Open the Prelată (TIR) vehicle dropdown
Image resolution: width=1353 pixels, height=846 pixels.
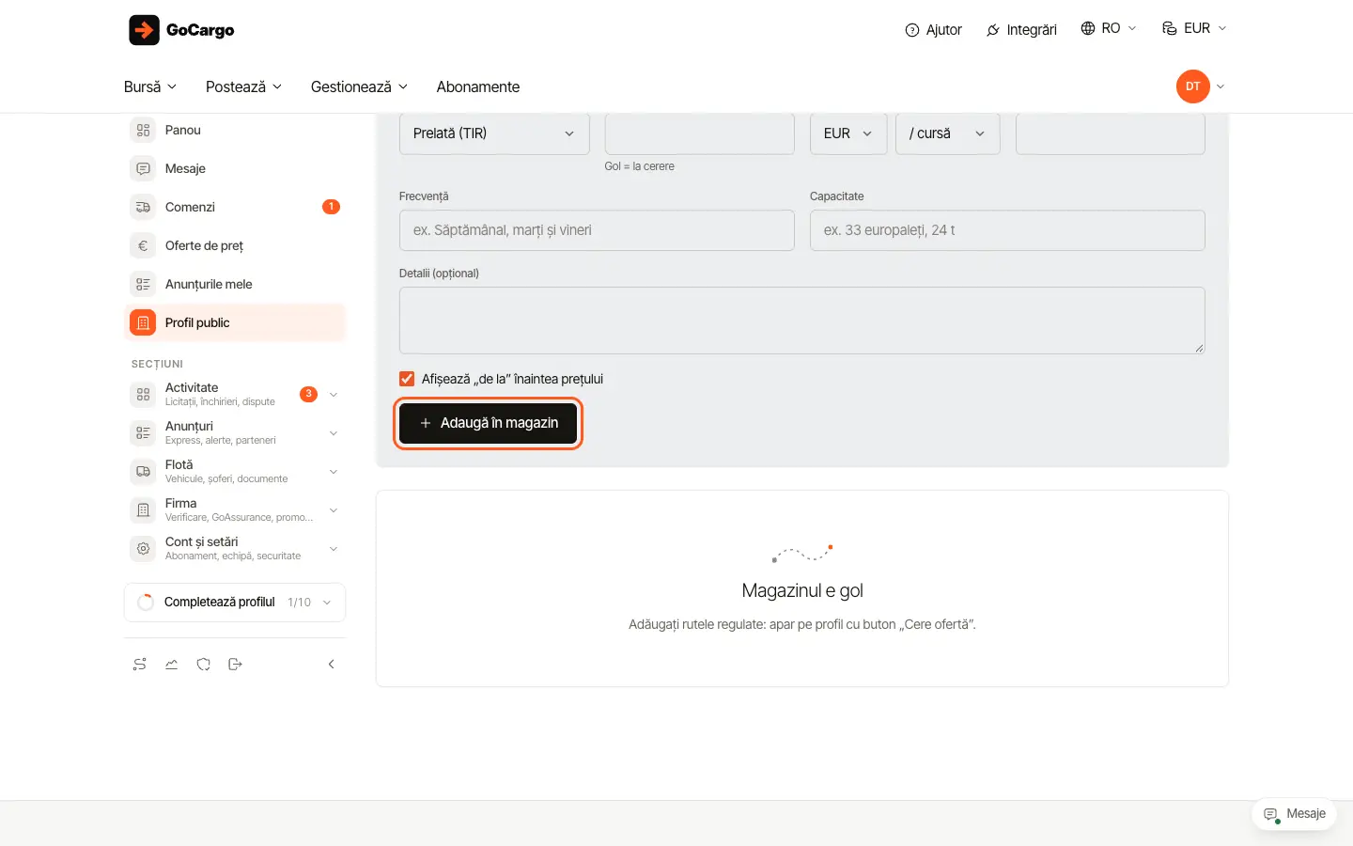494,133
